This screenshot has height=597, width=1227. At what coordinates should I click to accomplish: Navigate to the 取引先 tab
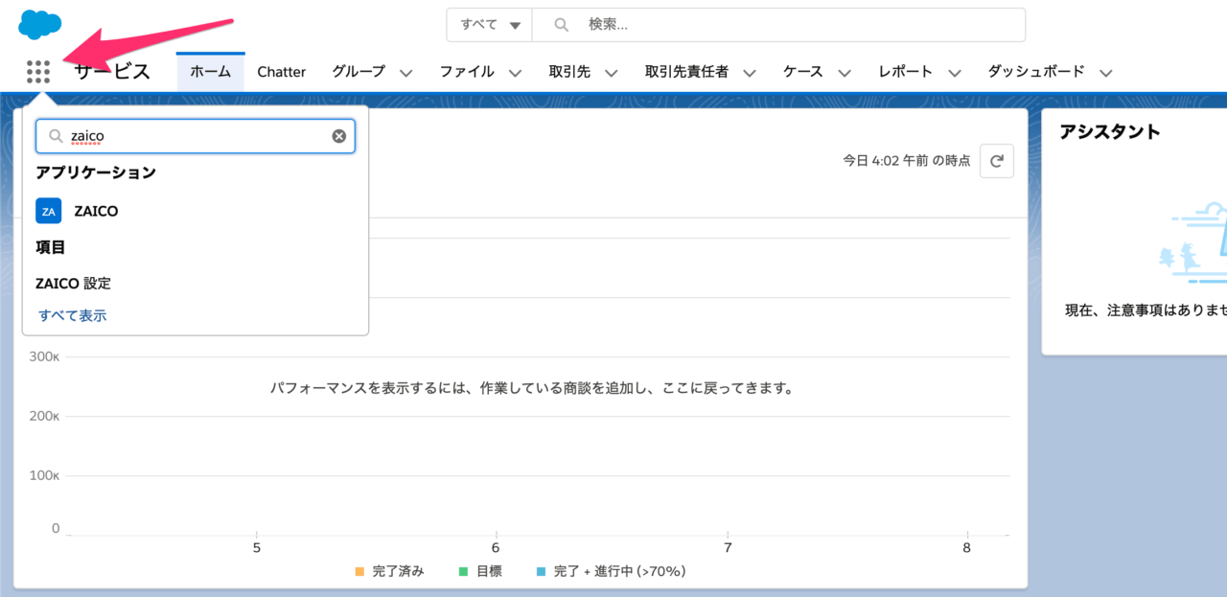click(569, 72)
